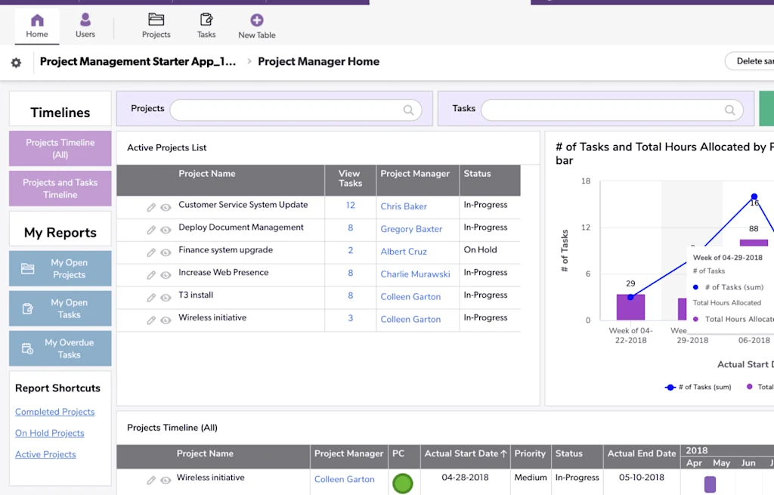Edit T3 install pencil icon

151,298
